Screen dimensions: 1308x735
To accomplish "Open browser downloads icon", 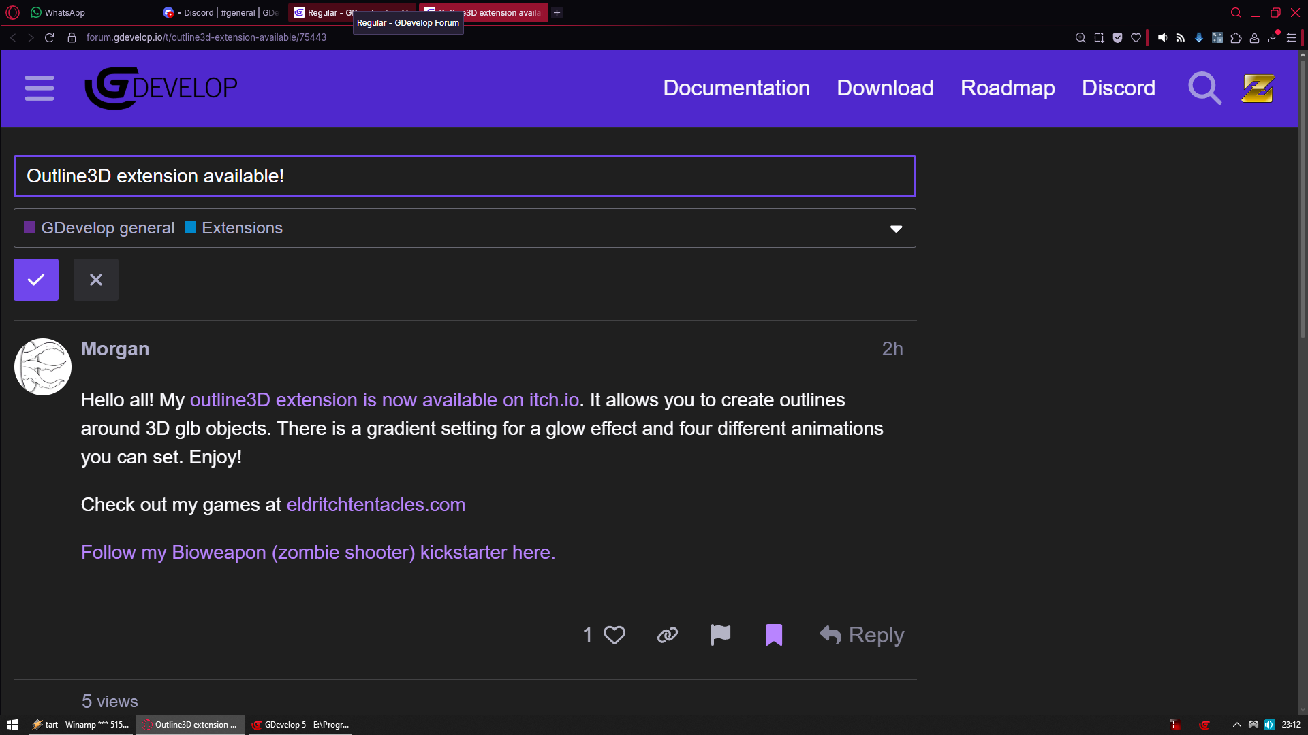I will coord(1273,38).
